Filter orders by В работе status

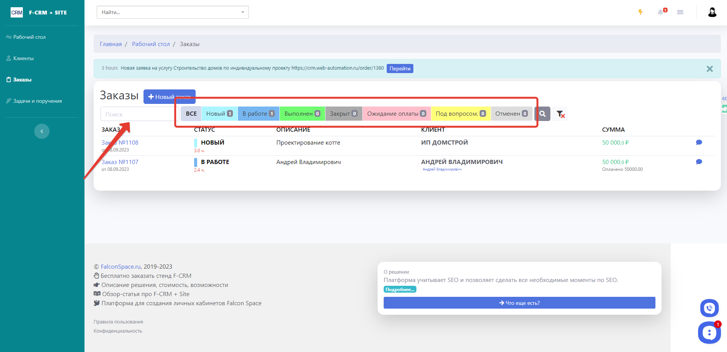(x=258, y=114)
